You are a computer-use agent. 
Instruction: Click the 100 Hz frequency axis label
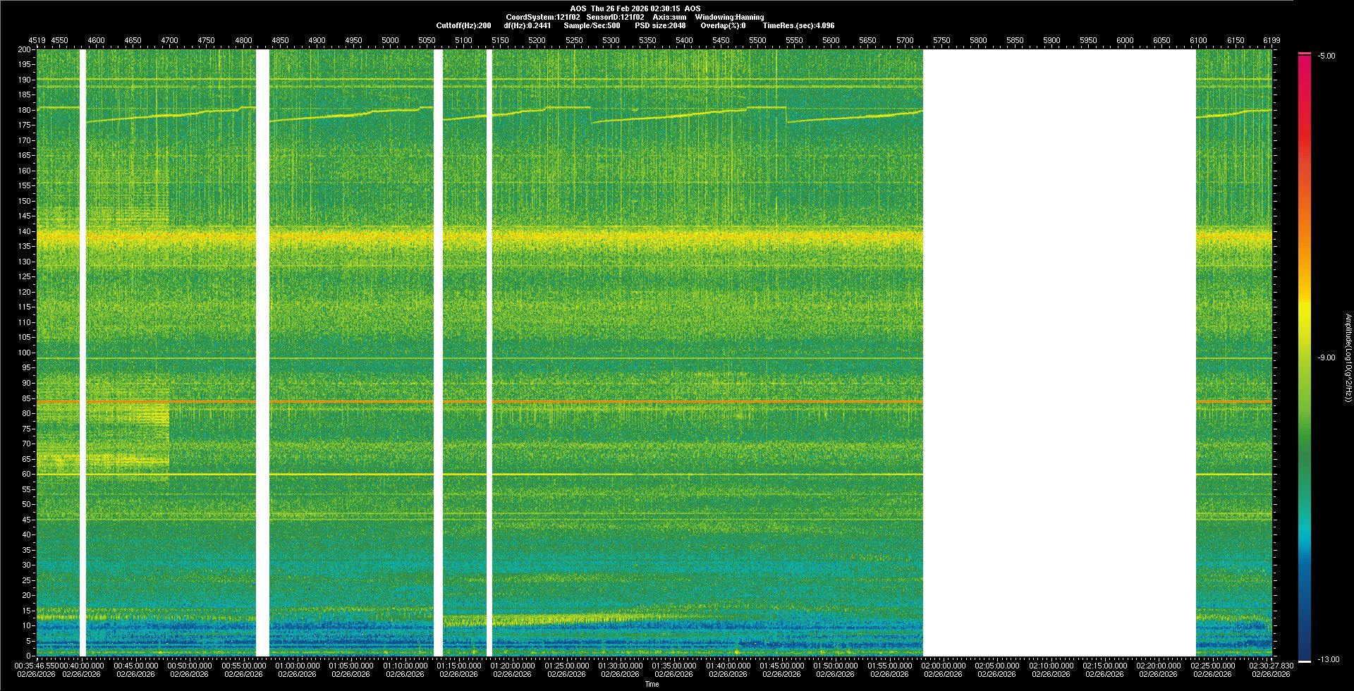[x=24, y=353]
